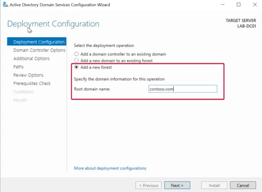
Task: Click the Root domain name text field
Action: click(x=183, y=89)
